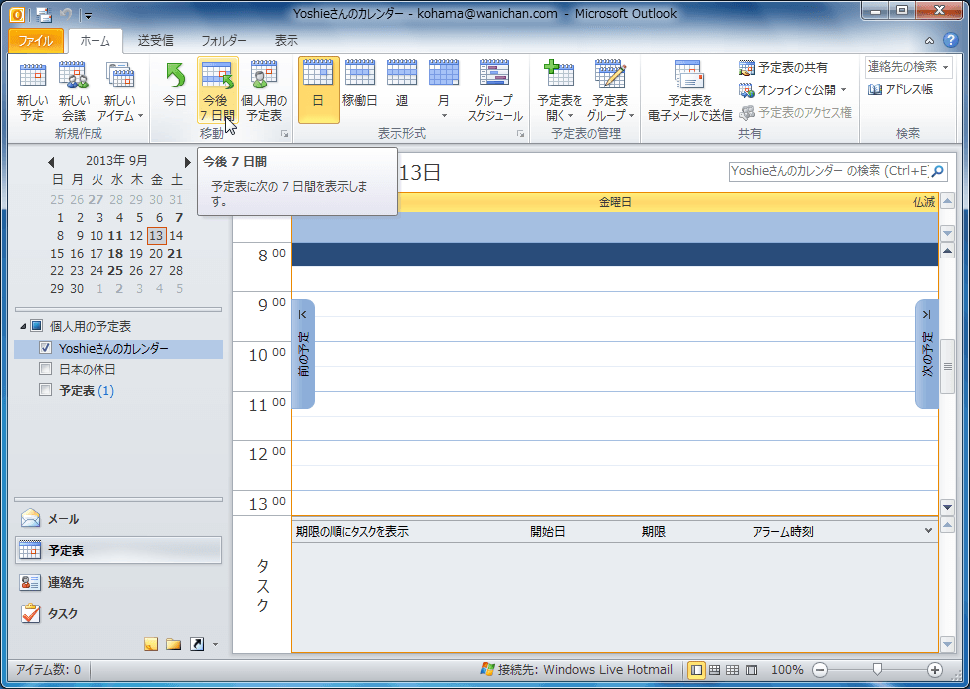Open the 移動 group dialog launcher
The width and height of the screenshot is (970, 689).
[284, 133]
